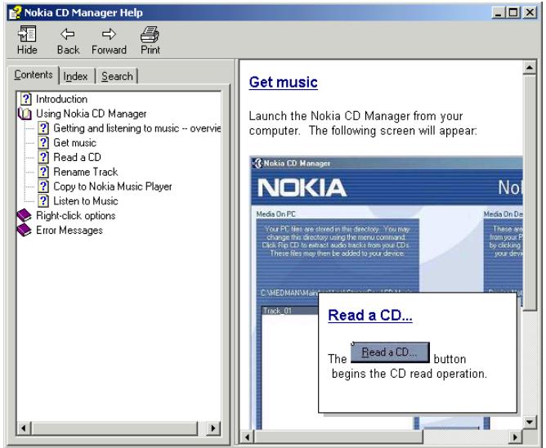
Task: Open the Listen to Music topic
Action: point(86,201)
